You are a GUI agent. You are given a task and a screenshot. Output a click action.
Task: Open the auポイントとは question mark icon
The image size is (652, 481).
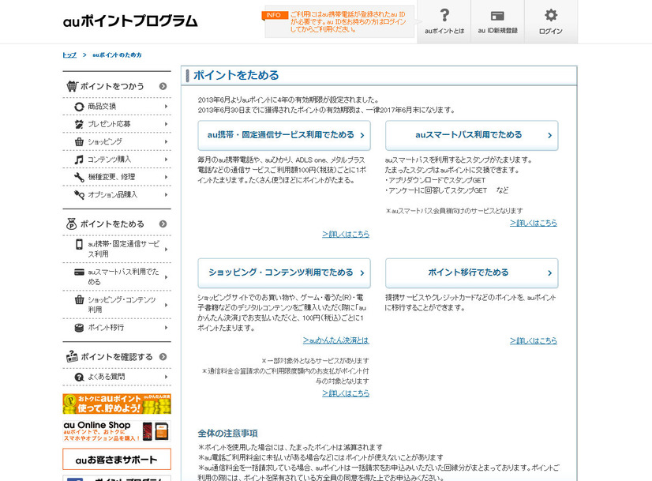click(x=444, y=15)
